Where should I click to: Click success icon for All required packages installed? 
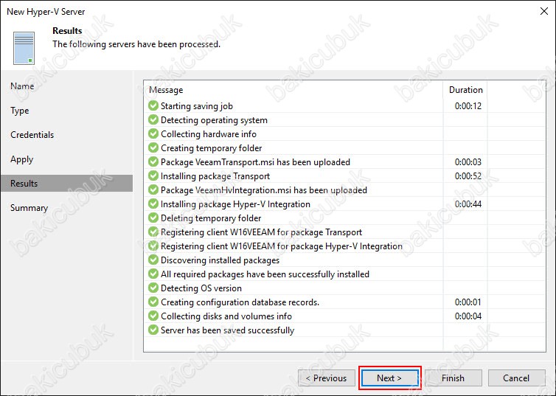click(x=153, y=274)
